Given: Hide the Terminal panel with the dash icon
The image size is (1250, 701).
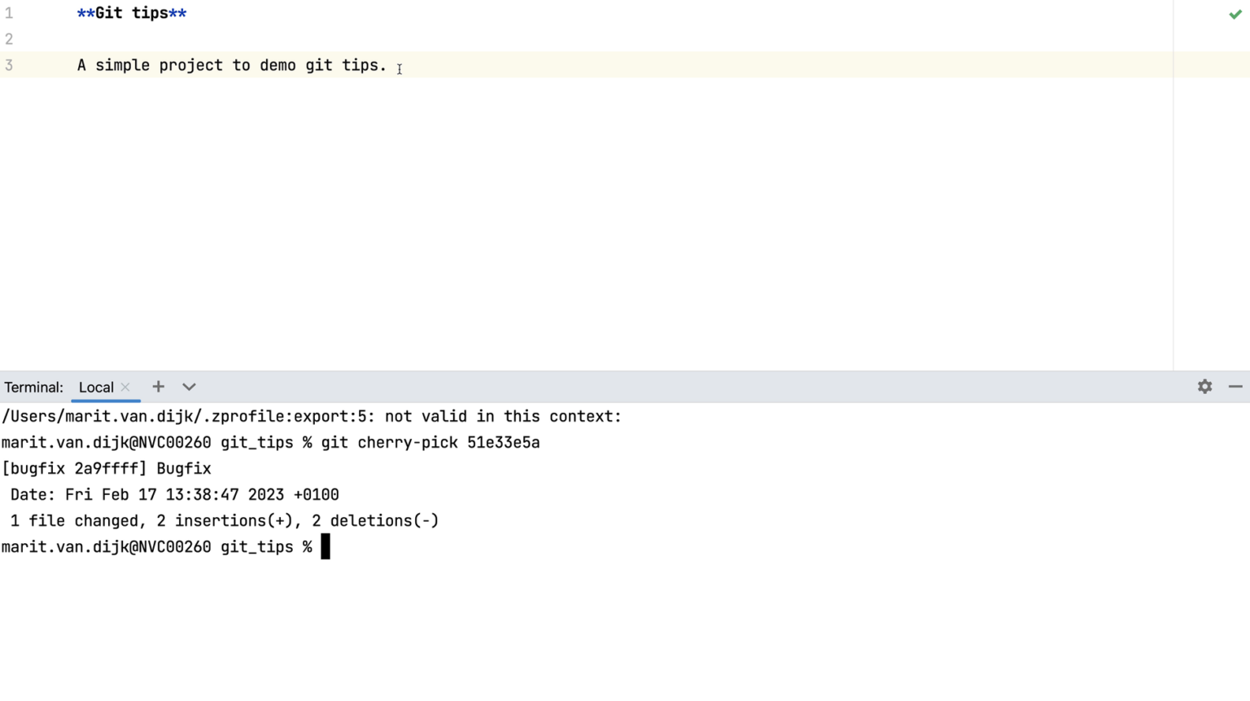Looking at the screenshot, I should tap(1235, 387).
